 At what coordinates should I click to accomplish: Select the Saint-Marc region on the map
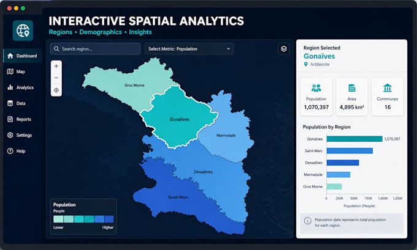(178, 197)
